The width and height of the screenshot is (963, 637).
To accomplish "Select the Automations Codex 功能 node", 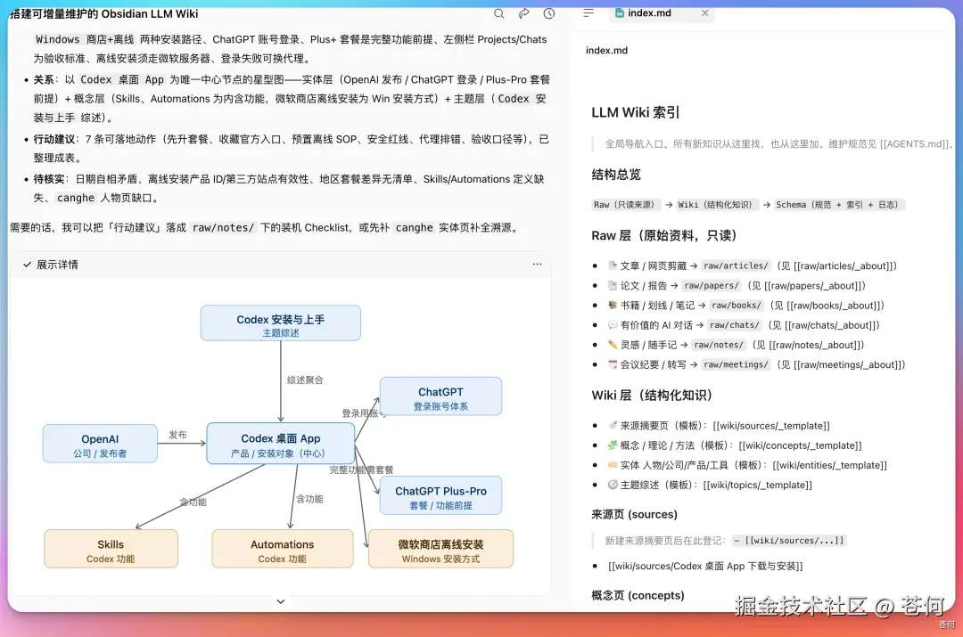I will click(x=282, y=549).
